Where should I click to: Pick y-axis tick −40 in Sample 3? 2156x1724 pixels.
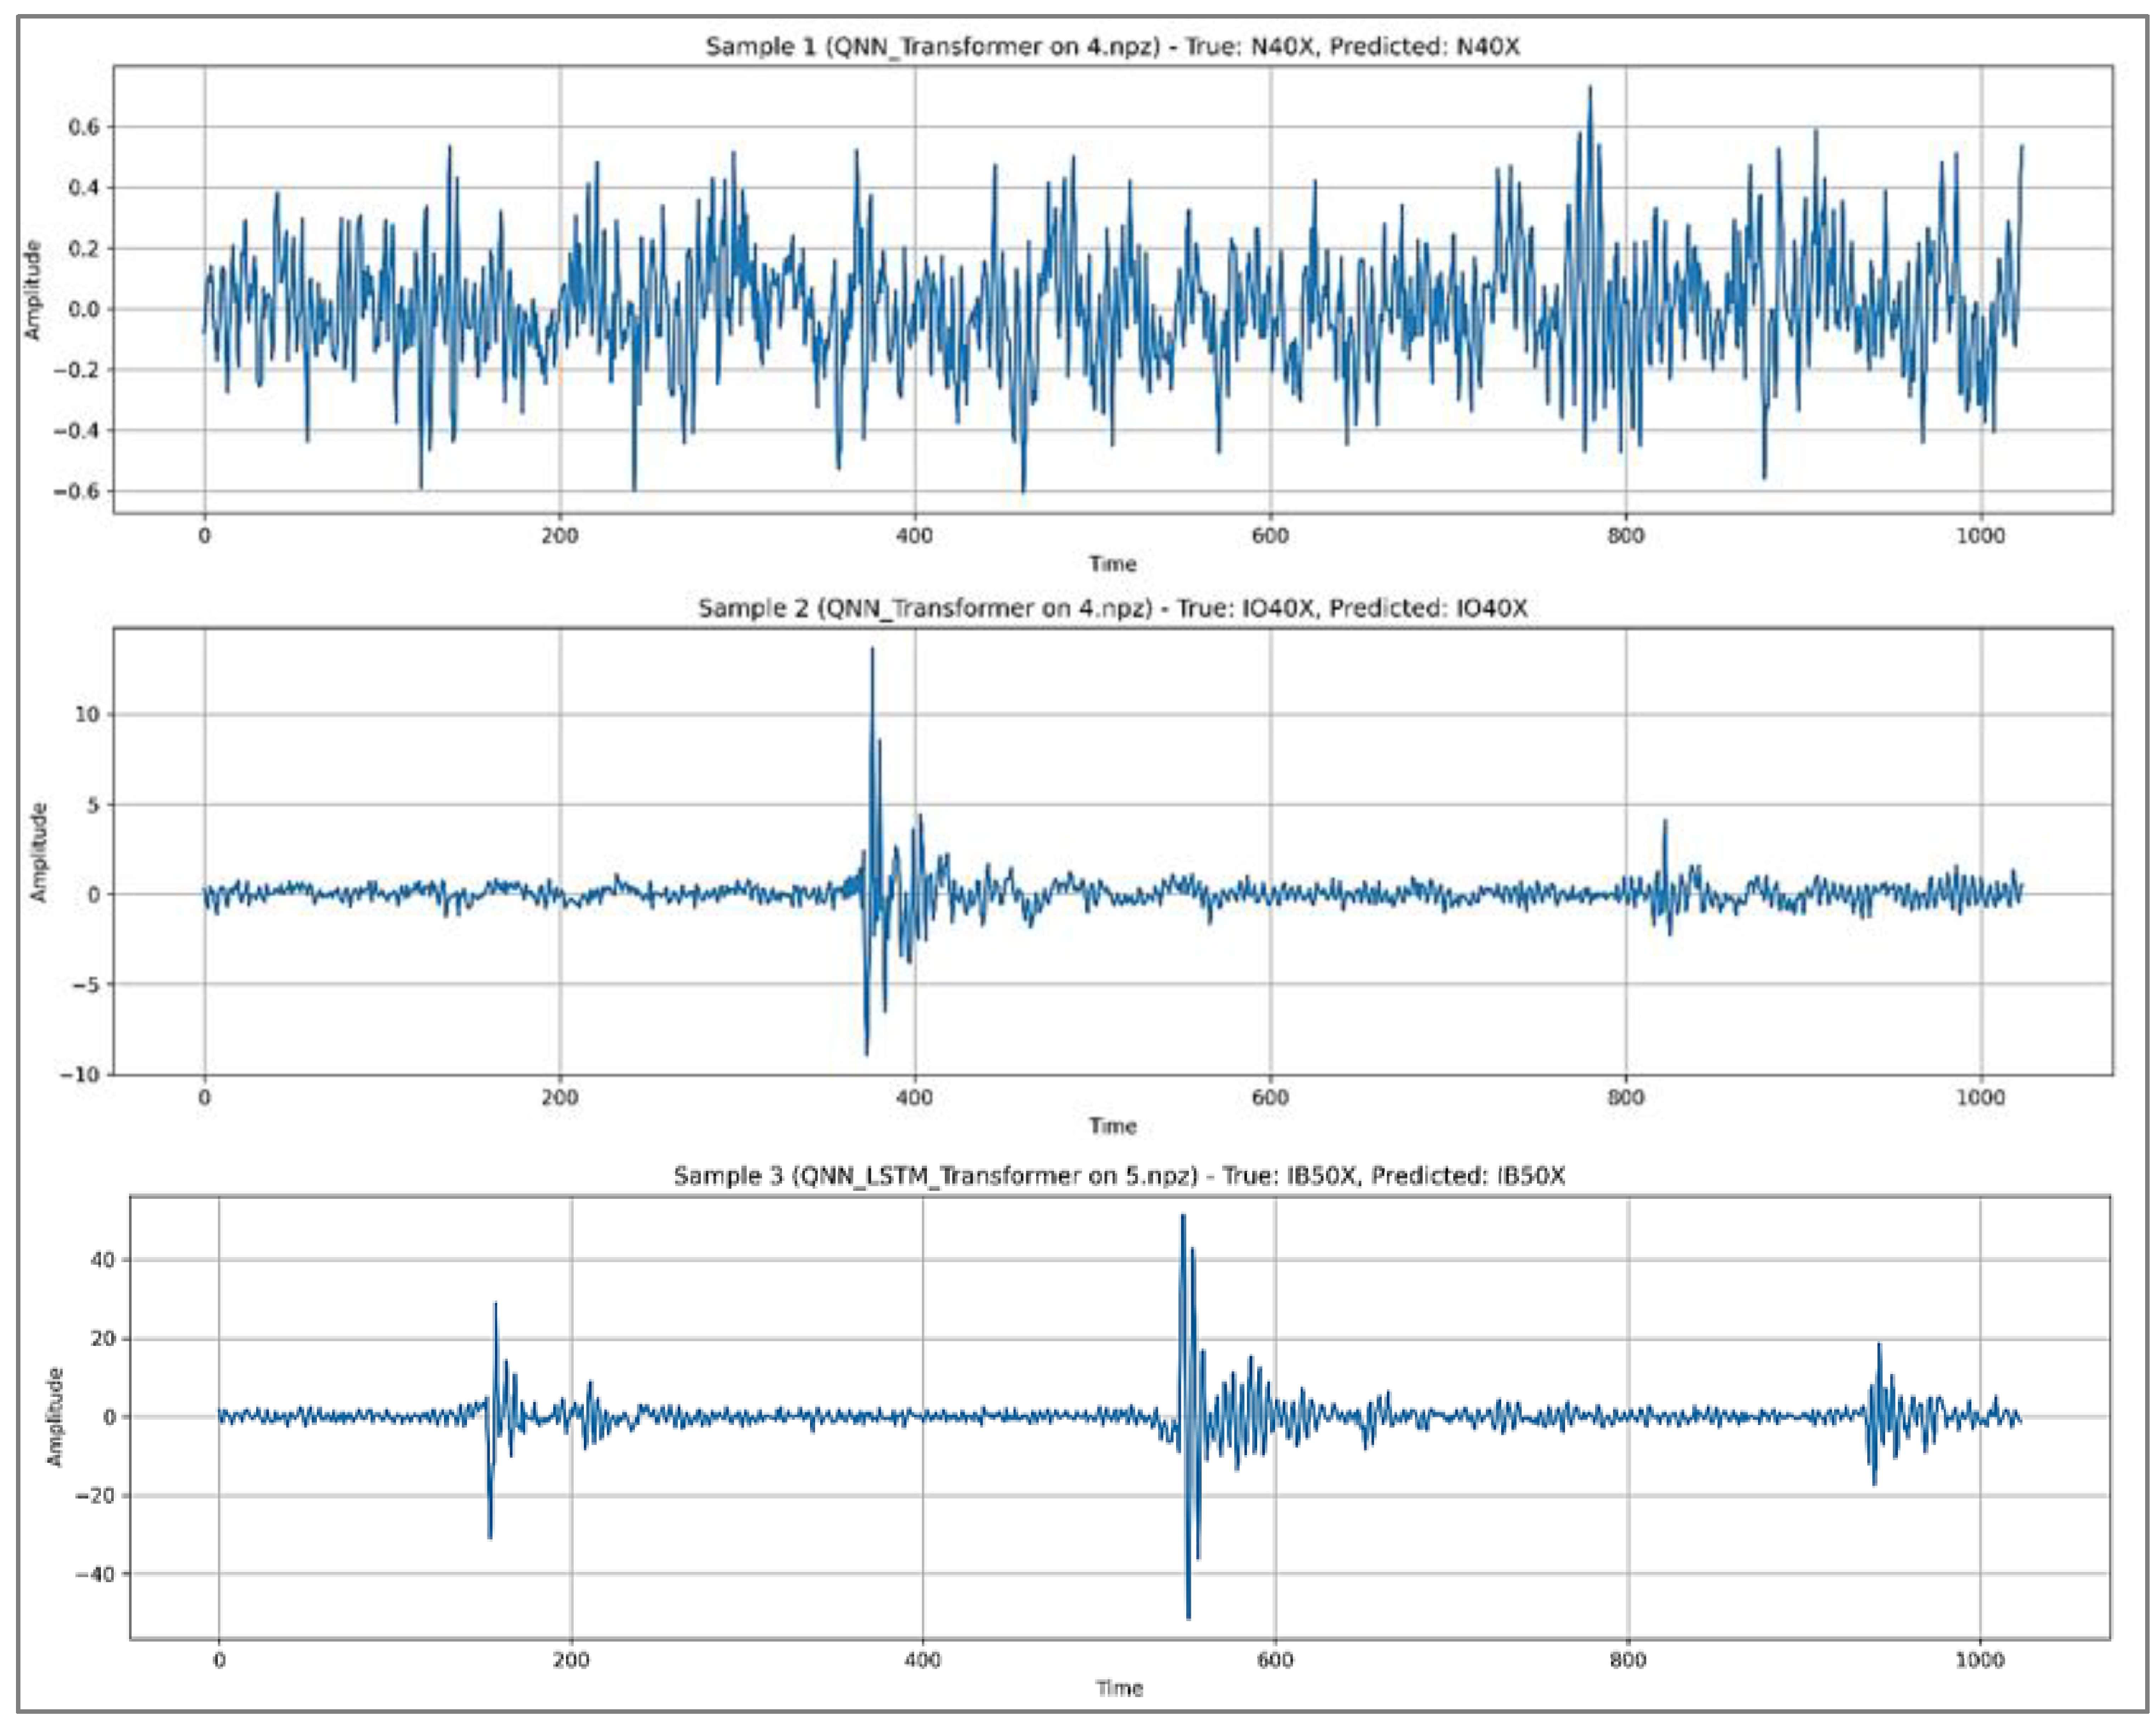point(96,1574)
